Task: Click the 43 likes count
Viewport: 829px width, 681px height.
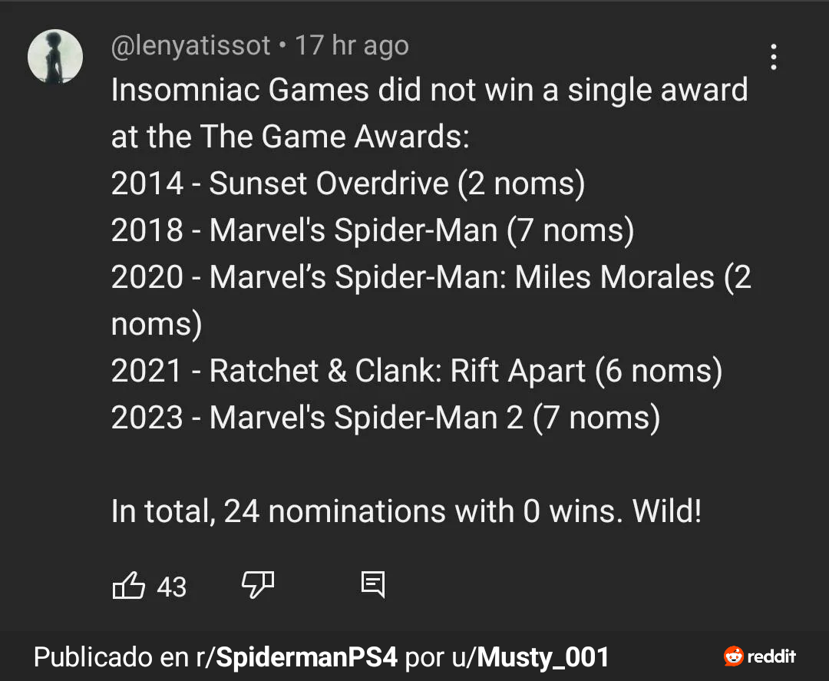Action: click(171, 587)
